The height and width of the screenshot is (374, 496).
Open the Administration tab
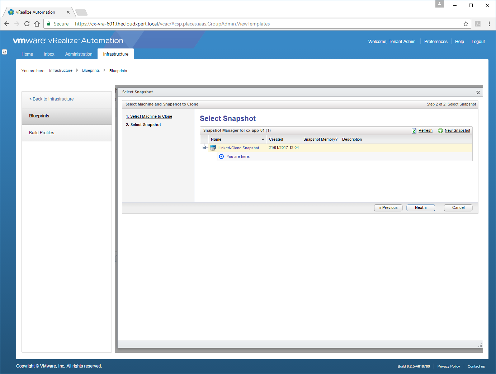pyautogui.click(x=79, y=54)
